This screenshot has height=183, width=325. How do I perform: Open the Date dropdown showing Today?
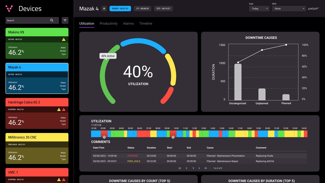point(259,9)
